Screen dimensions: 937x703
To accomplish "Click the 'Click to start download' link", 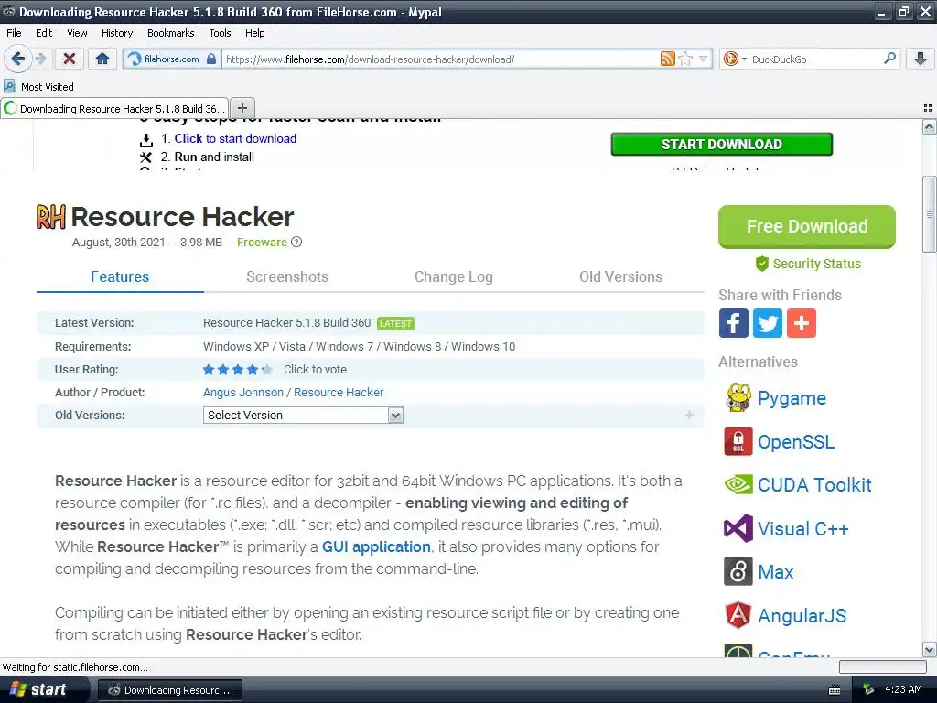I will [235, 138].
